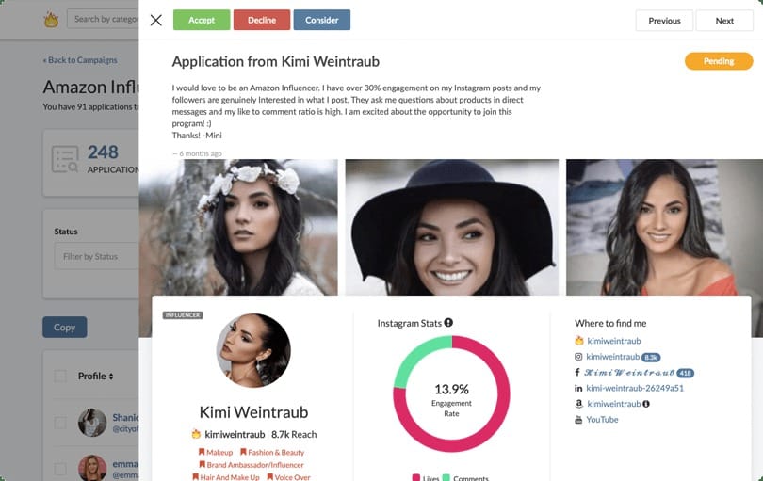Open the Pending status badge
This screenshot has width=763, height=481.
[718, 61]
